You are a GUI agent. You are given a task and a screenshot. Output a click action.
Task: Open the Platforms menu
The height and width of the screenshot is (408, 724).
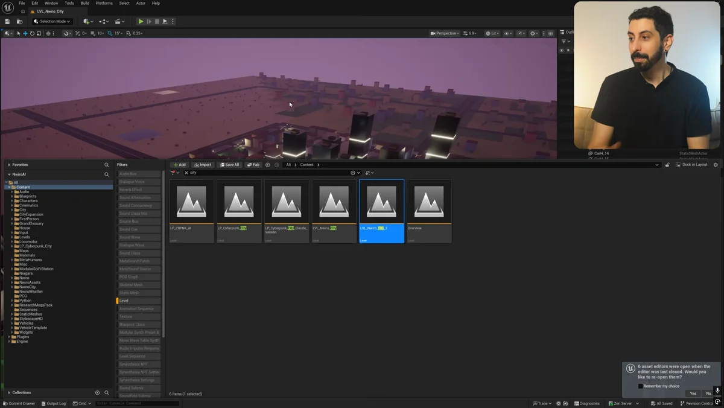104,3
